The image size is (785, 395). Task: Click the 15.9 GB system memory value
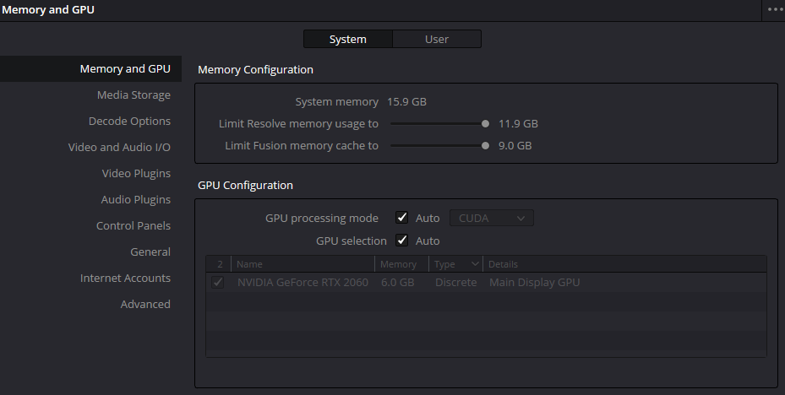click(406, 102)
